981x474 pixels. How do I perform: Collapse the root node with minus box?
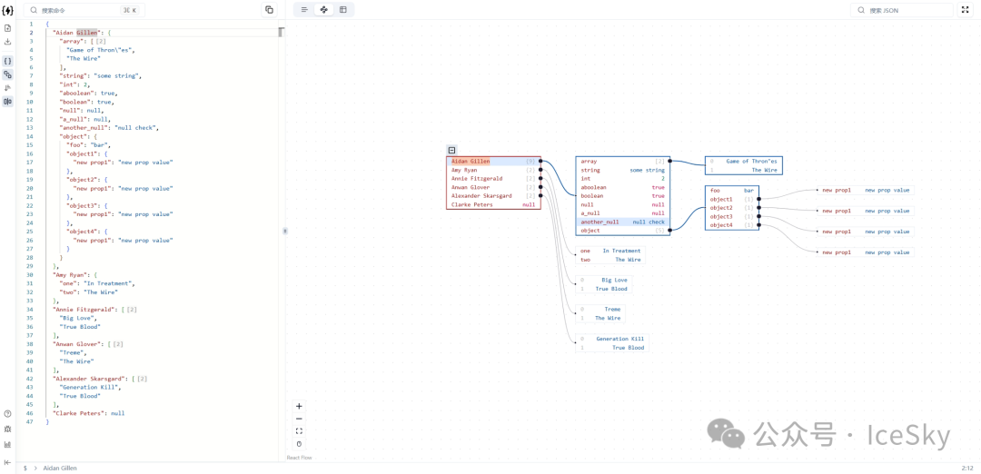coord(451,151)
